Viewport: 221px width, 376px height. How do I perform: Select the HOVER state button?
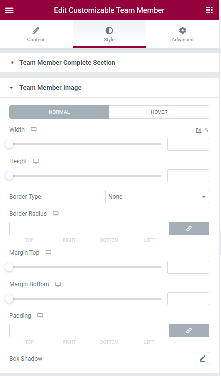[159, 112]
